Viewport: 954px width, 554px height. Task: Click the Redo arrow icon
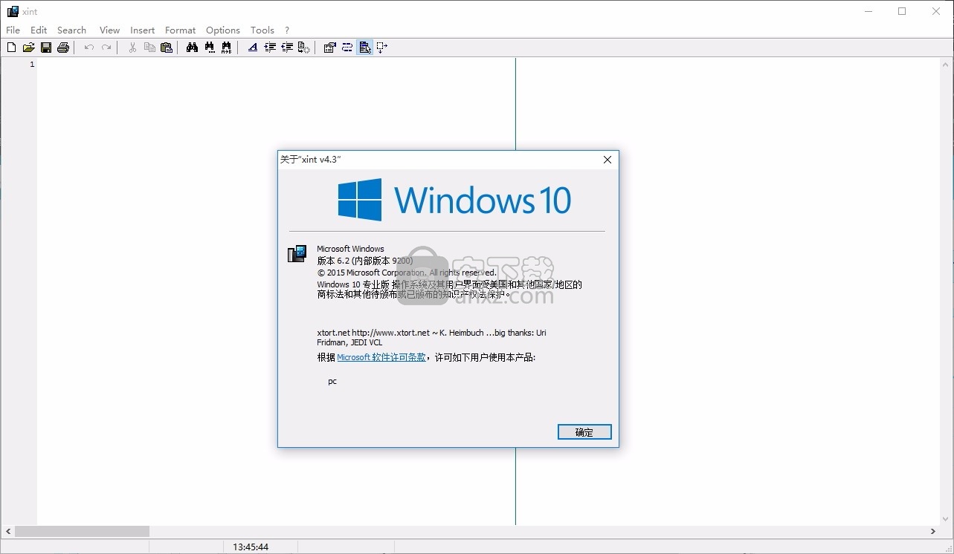(106, 48)
